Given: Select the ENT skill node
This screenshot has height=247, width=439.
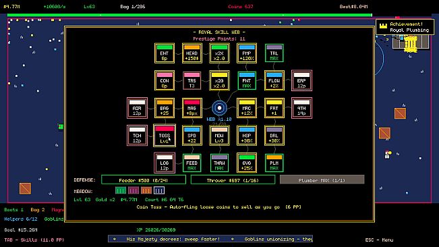Looking at the screenshot, I should [165, 53].
